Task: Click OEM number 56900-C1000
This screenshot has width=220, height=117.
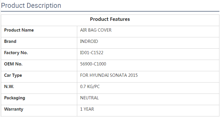Action: (x=93, y=64)
